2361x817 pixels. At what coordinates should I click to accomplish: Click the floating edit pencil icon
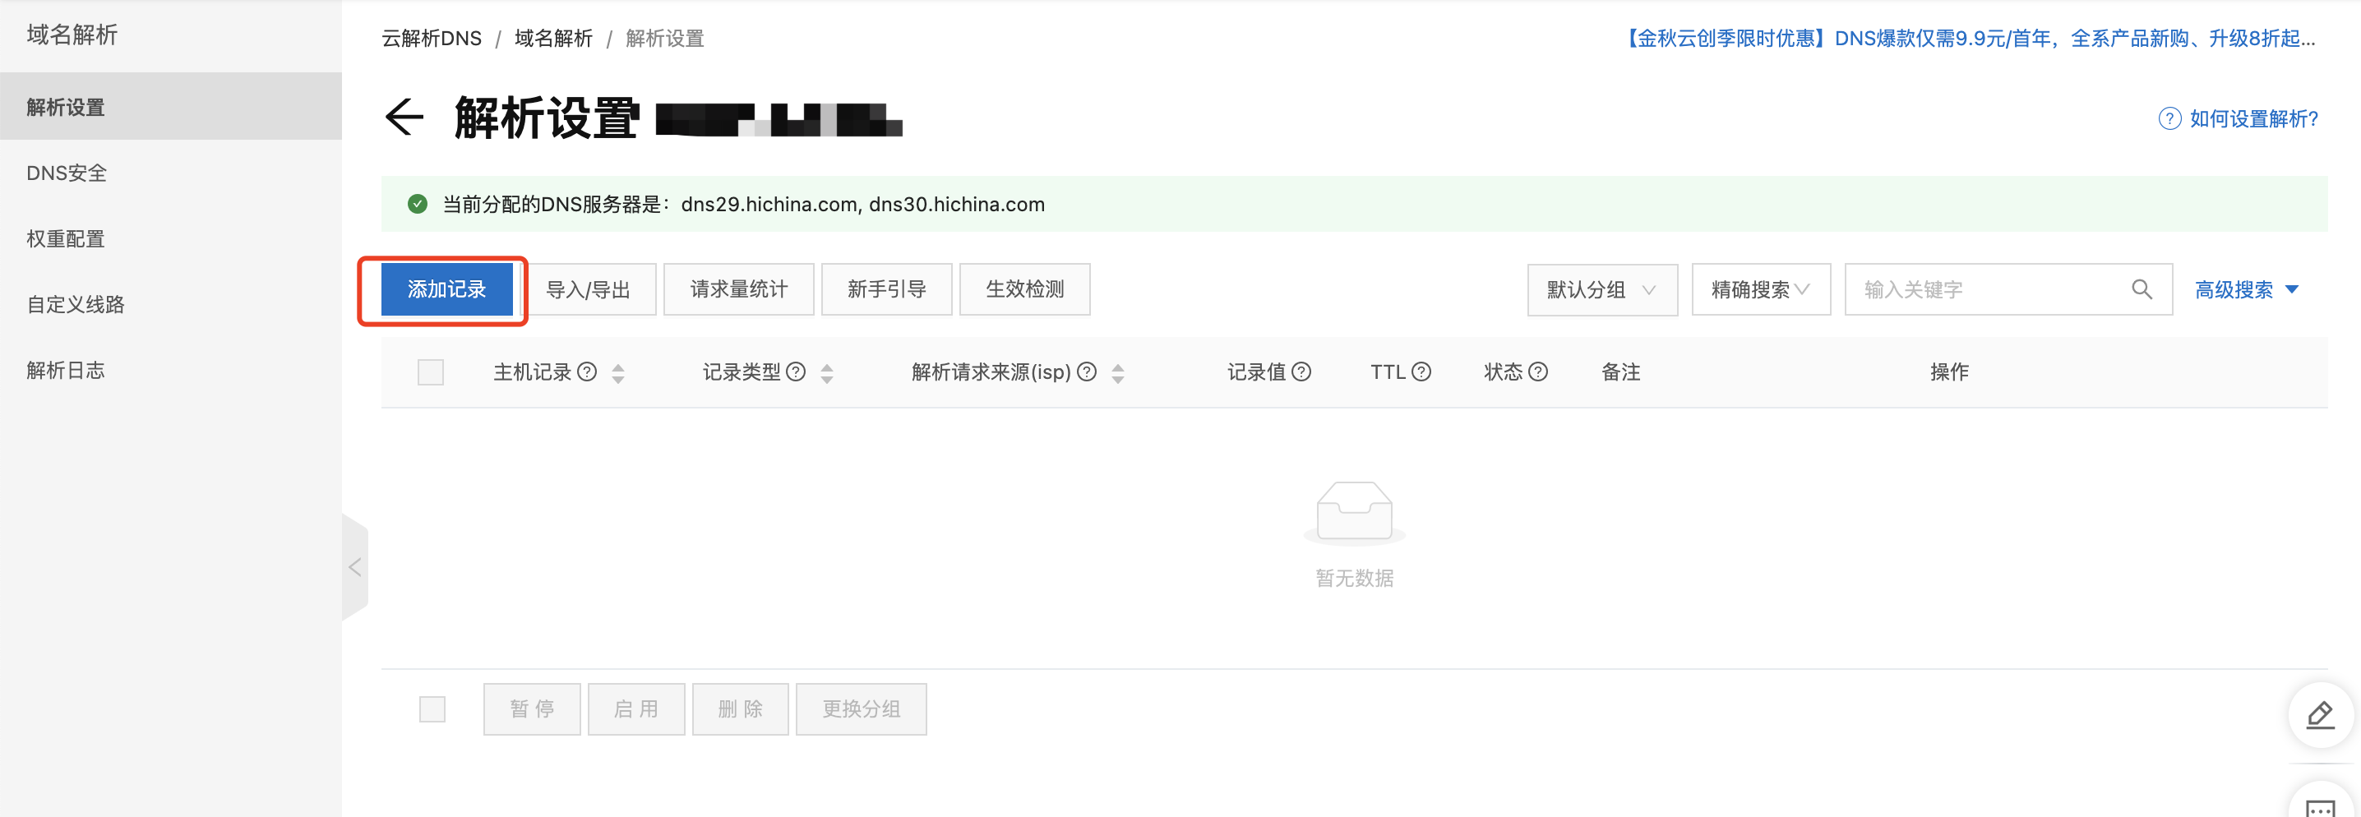pos(2320,714)
